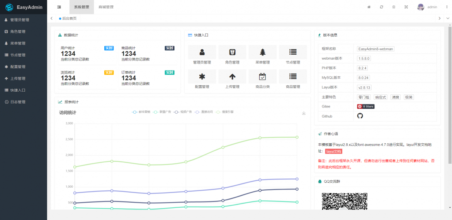Open 配置管理 in the sidebar
The width and height of the screenshot is (452, 220).
(23, 67)
